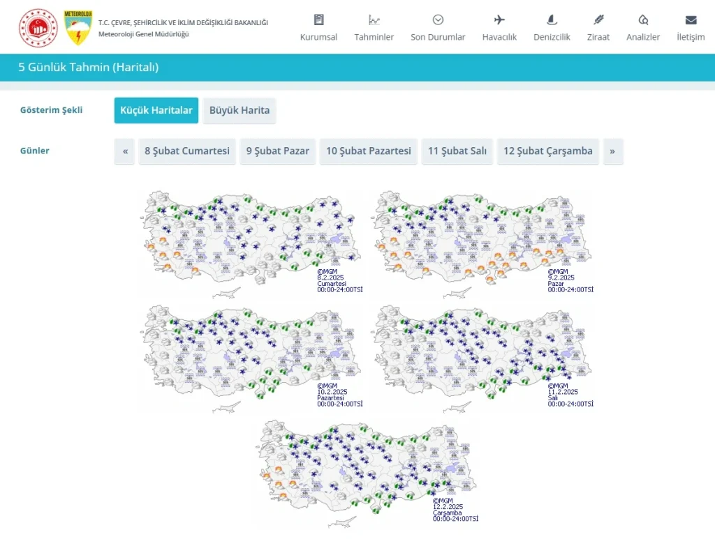Viewport: 715px width, 539px height.
Task: Click the İletişim envelope icon
Action: pos(691,20)
